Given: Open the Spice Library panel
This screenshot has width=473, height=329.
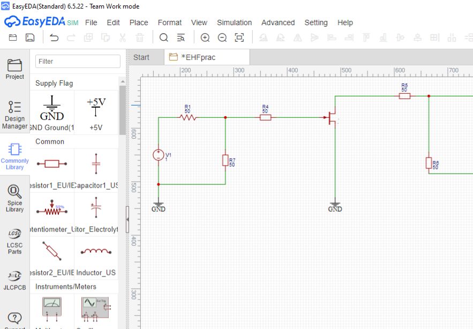Looking at the screenshot, I should 15,198.
